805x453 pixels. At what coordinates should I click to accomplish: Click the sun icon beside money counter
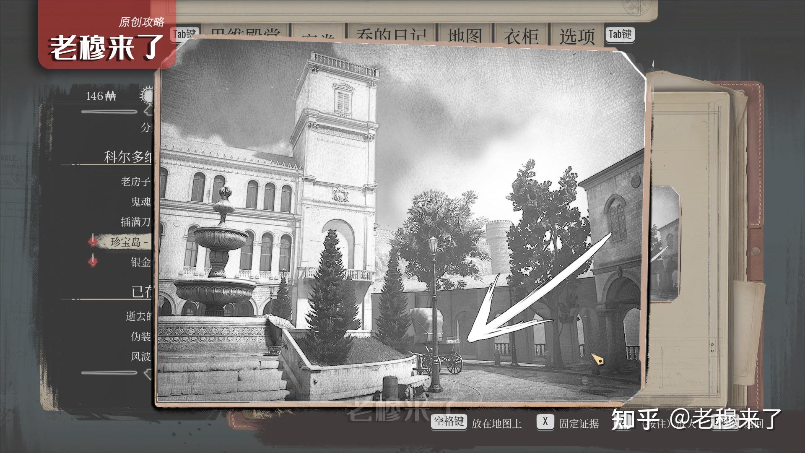pyautogui.click(x=148, y=96)
